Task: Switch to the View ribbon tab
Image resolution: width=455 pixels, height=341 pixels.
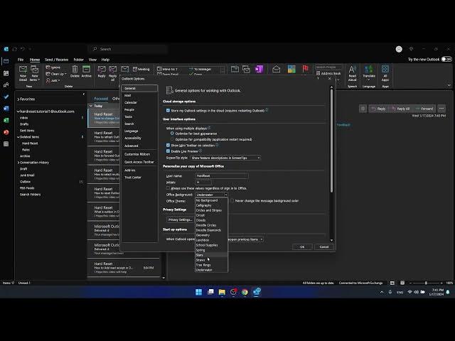Action: (92, 60)
